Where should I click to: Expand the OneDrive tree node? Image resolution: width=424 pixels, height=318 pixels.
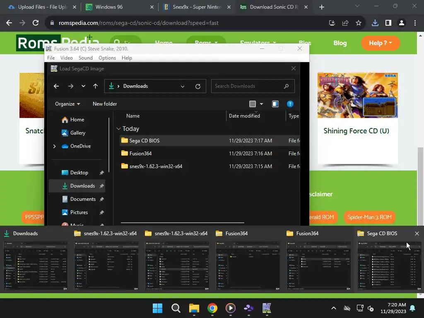[54, 146]
